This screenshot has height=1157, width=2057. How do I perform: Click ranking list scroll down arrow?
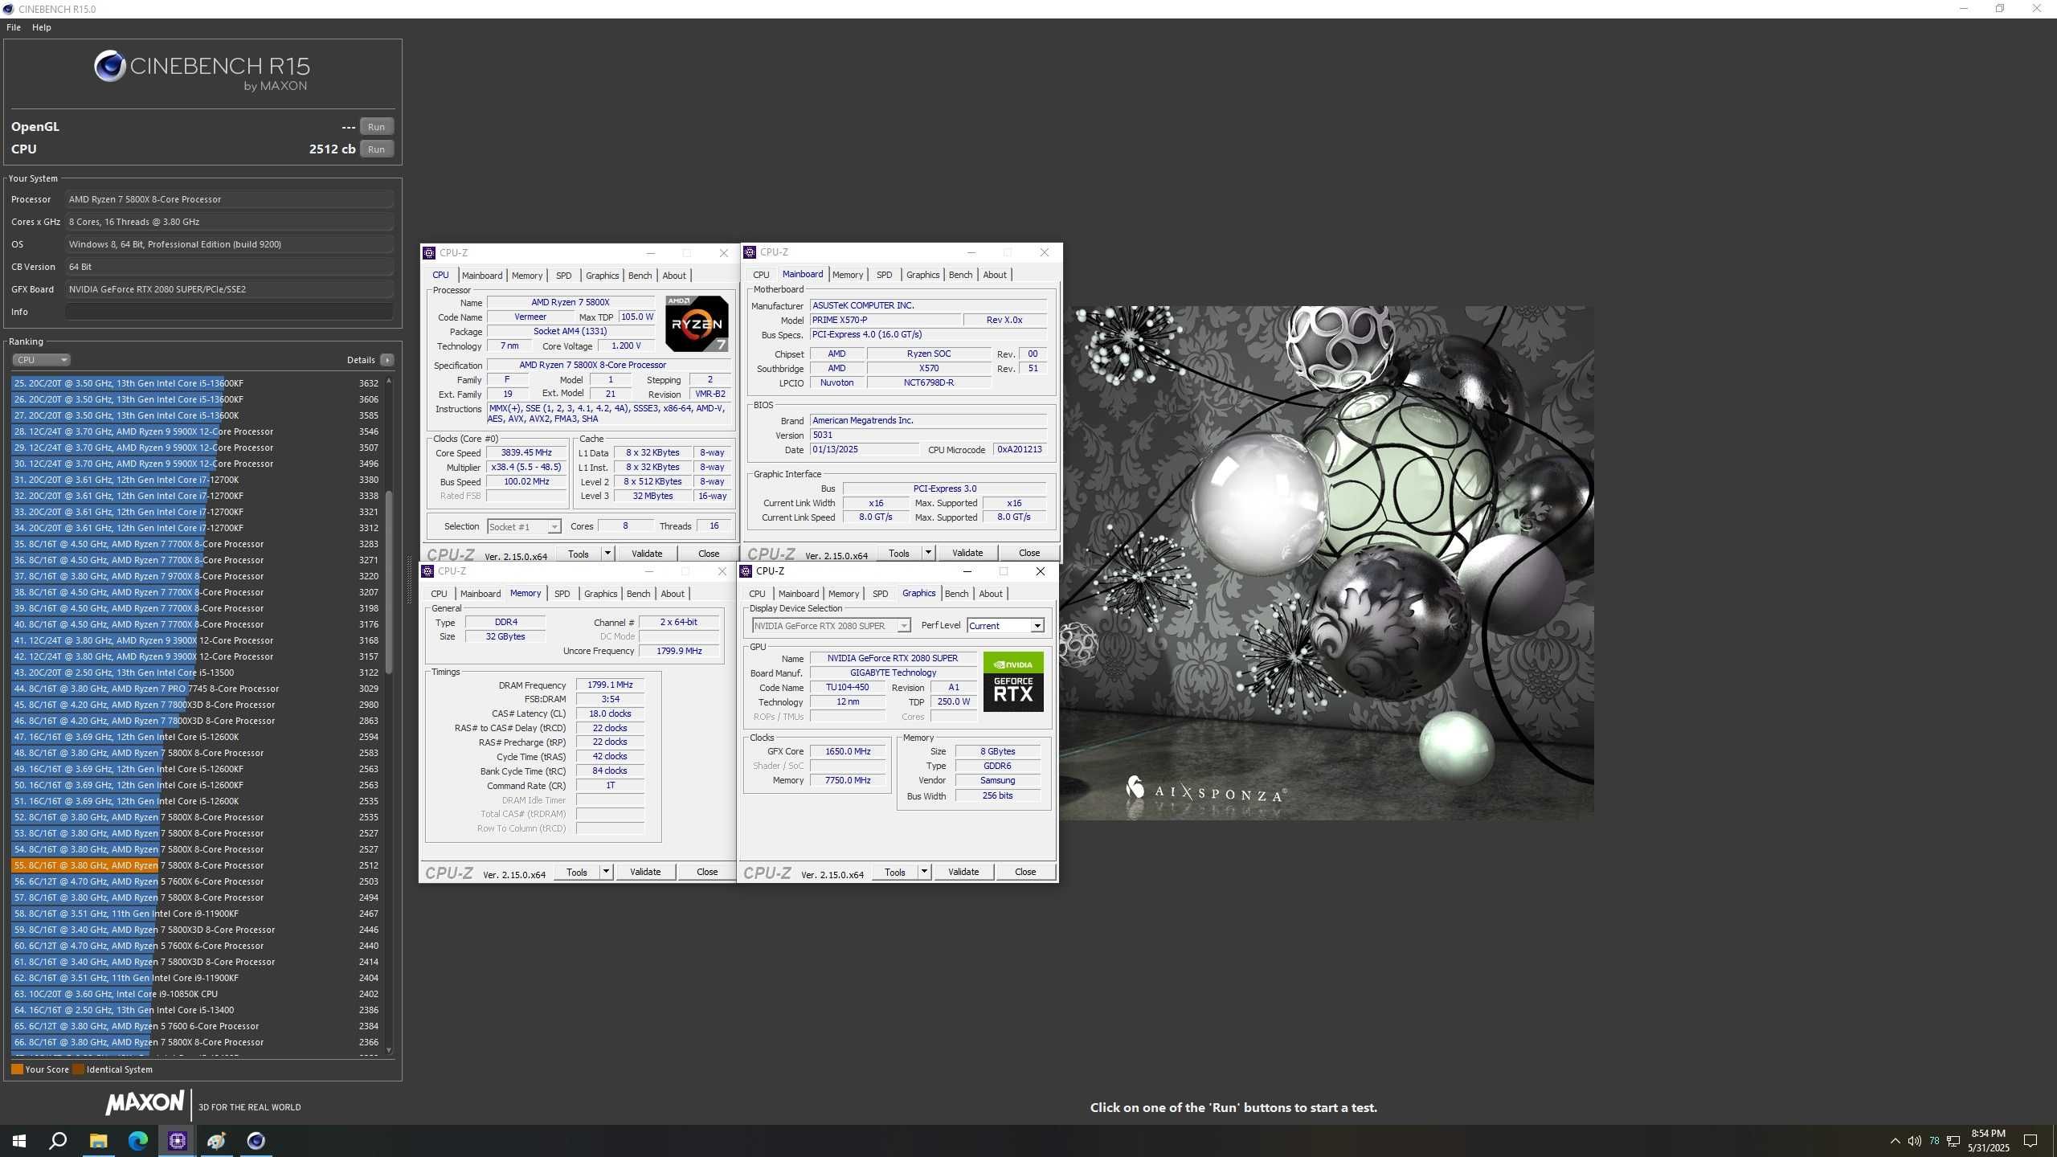389,1050
